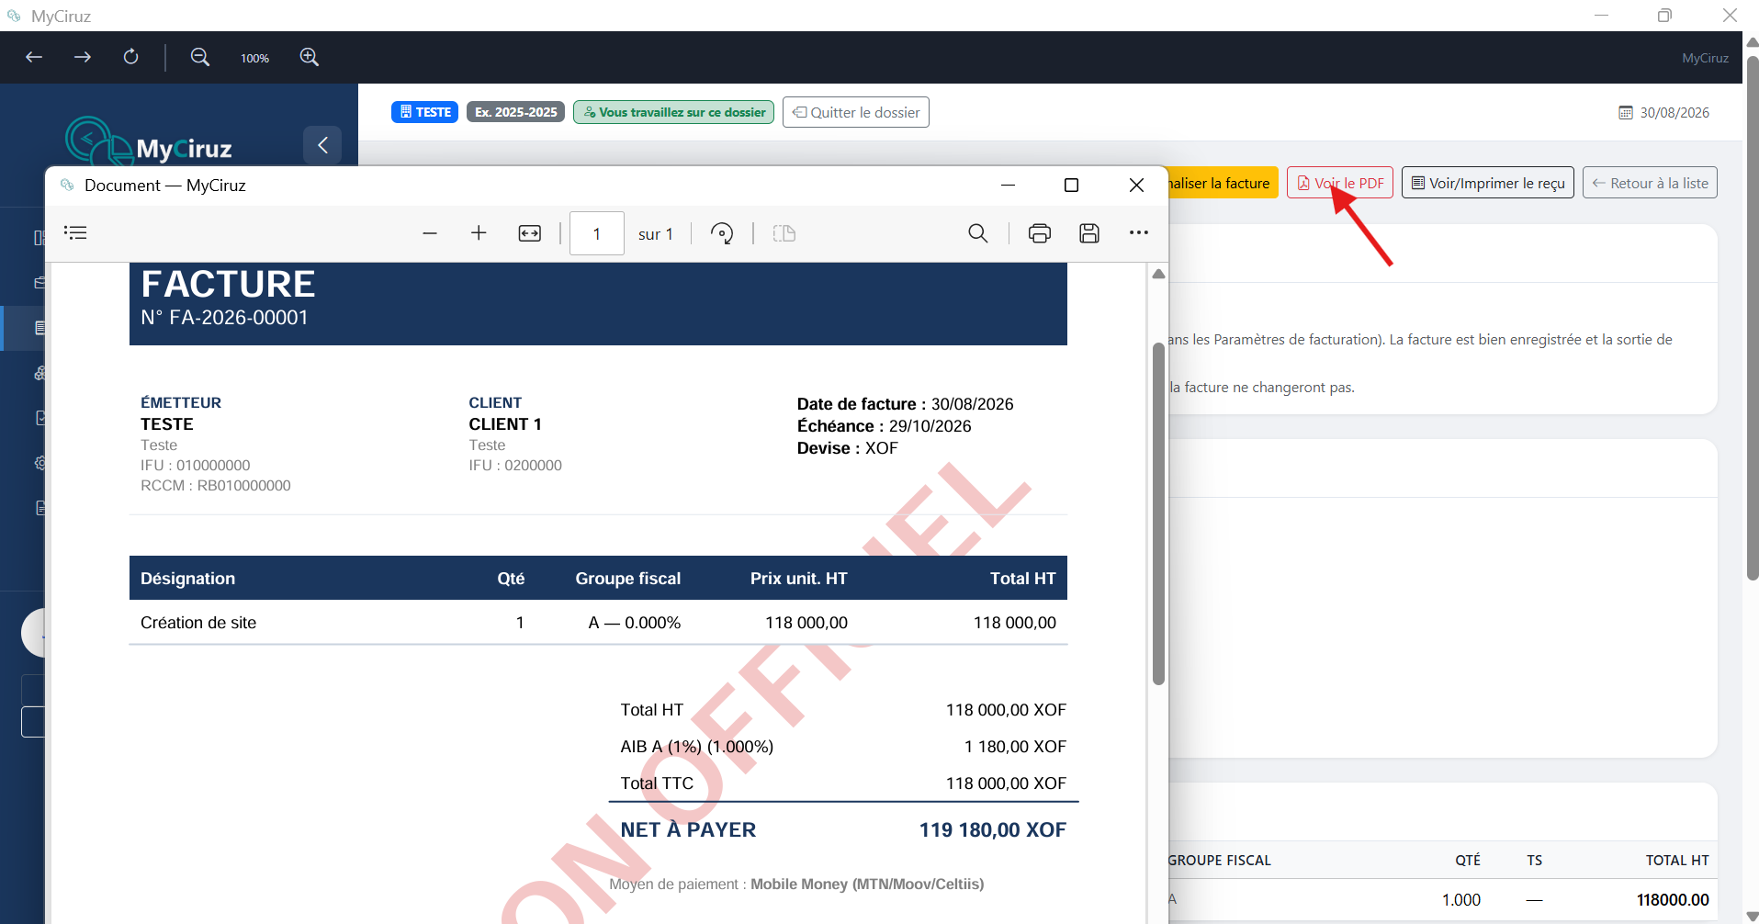Click the PDF scrollbar up arrow
1759x924 pixels.
click(x=1158, y=274)
